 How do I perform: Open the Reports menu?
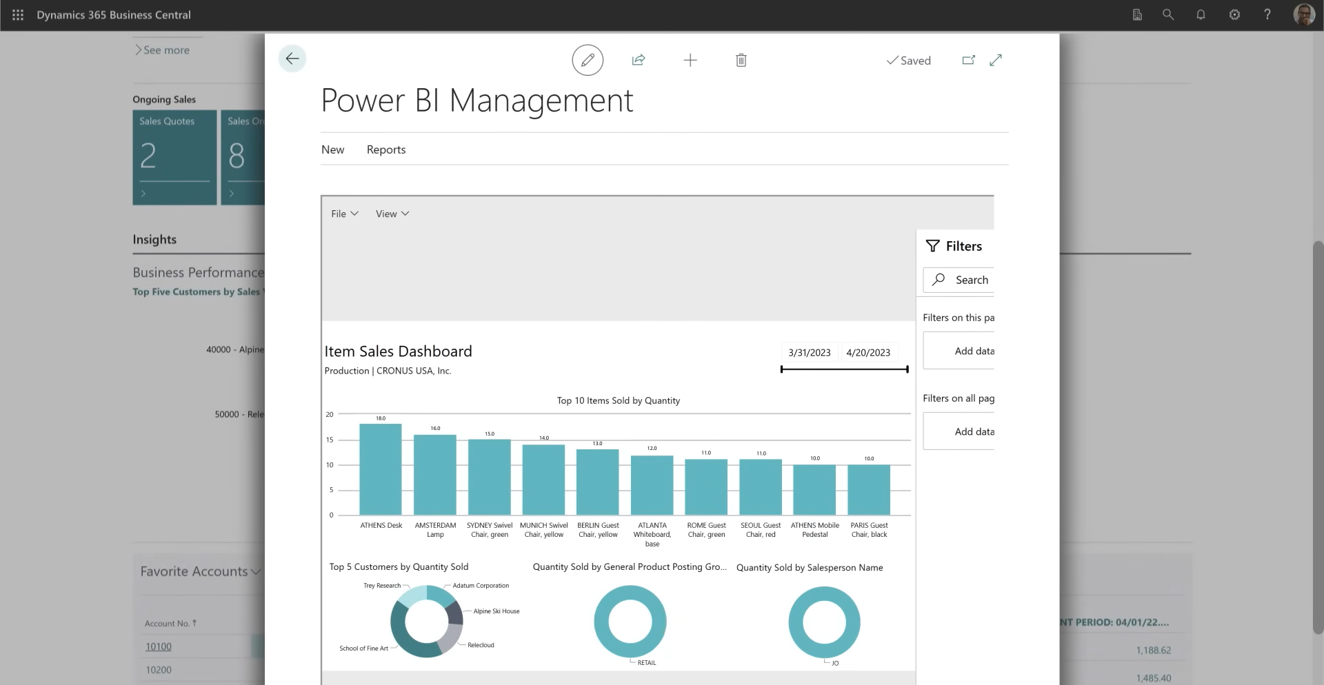click(x=386, y=150)
